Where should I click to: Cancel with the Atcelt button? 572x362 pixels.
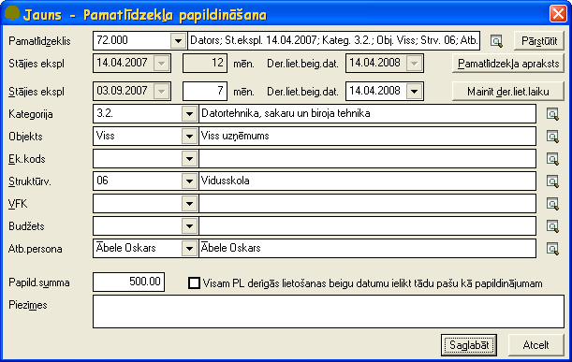tap(535, 345)
